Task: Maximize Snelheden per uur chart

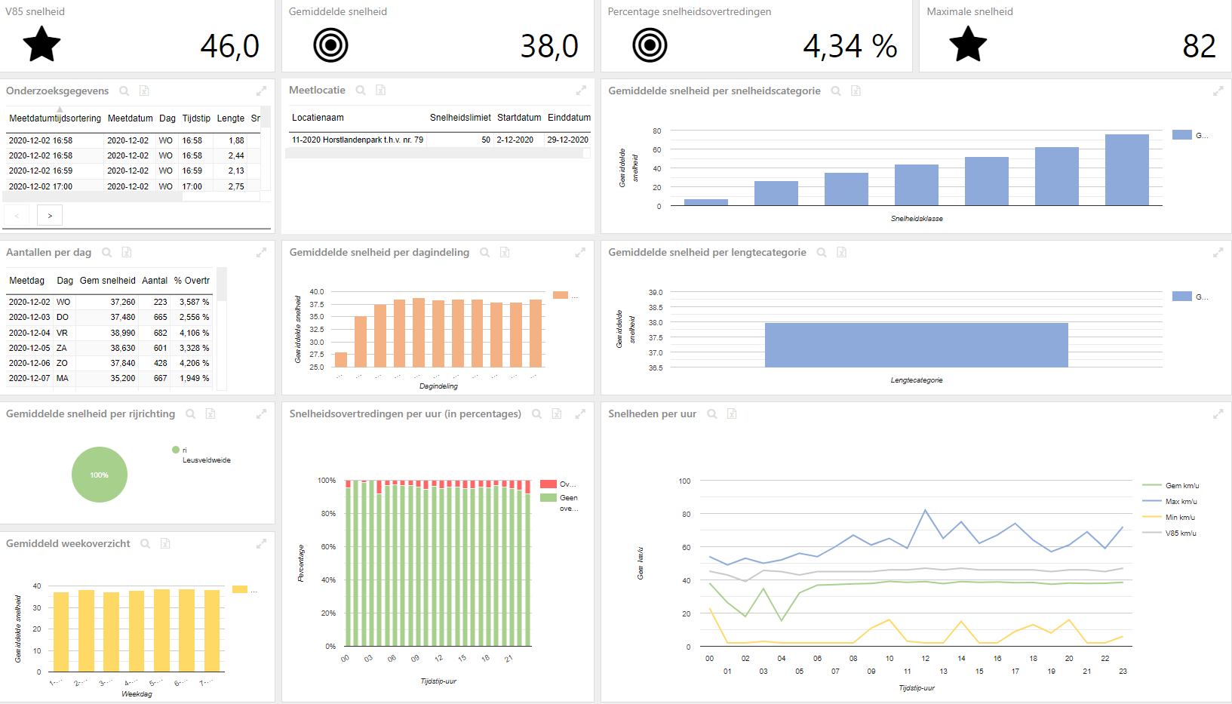Action: pos(1218,413)
